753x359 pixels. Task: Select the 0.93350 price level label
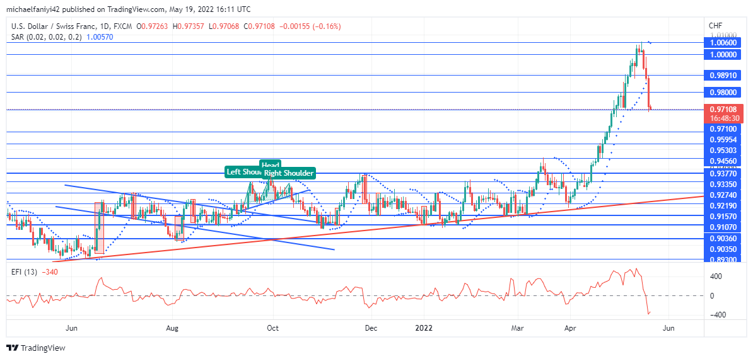(x=723, y=184)
